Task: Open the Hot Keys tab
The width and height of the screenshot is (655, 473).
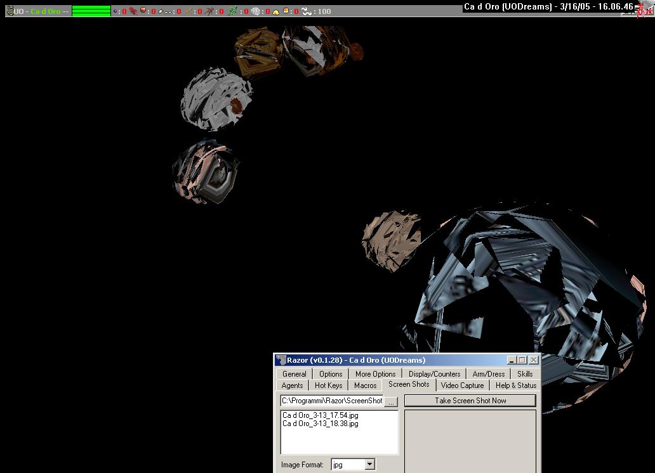Action: click(328, 386)
